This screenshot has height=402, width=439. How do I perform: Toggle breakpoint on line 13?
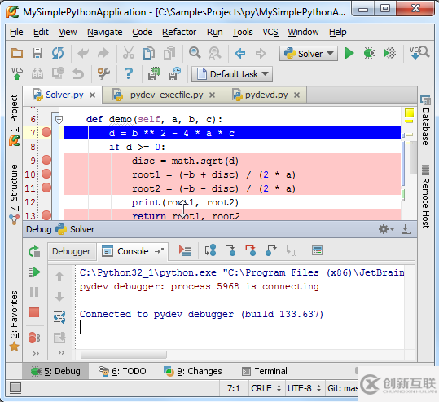tap(46, 215)
